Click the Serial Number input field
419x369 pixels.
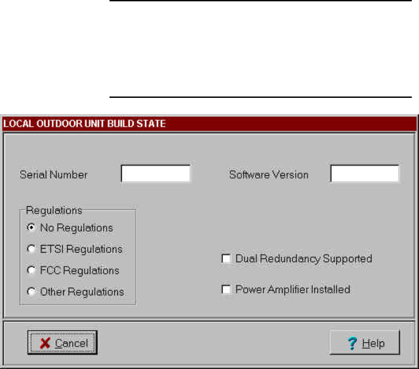[156, 173]
